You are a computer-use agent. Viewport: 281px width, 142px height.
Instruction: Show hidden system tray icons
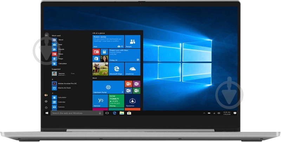pos(204,113)
